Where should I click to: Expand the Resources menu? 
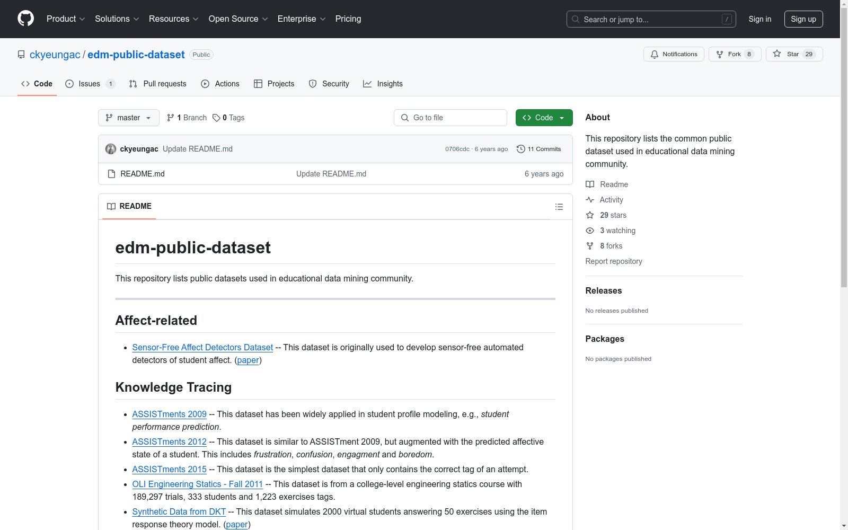[x=174, y=19]
